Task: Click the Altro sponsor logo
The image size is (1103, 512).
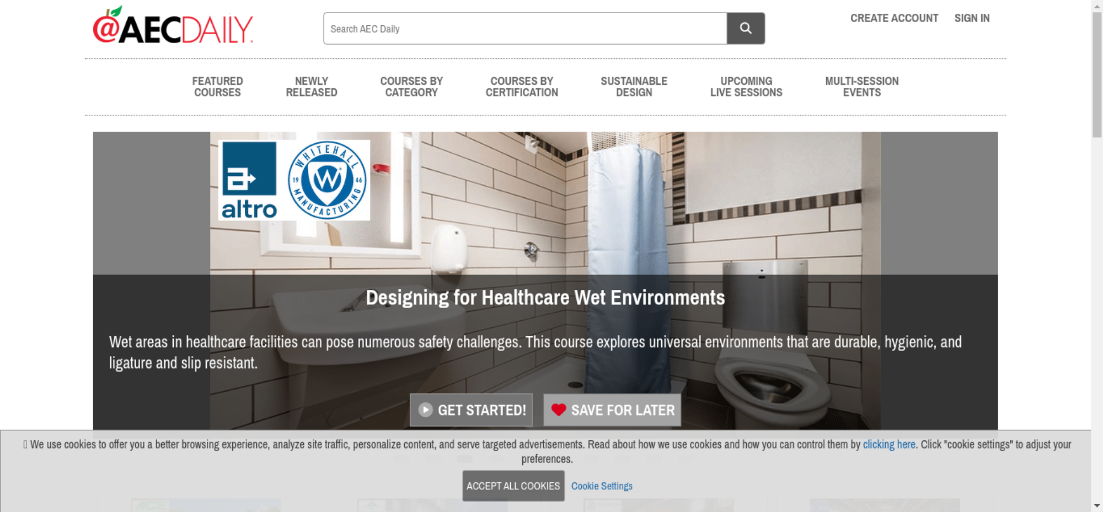Action: point(249,180)
